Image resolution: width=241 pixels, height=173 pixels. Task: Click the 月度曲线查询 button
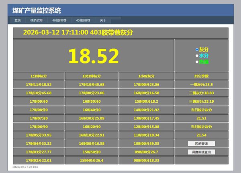point(201,152)
